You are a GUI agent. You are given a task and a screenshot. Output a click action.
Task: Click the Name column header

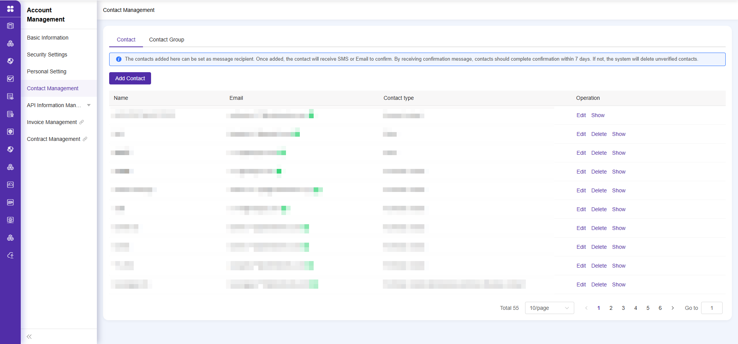pos(121,98)
